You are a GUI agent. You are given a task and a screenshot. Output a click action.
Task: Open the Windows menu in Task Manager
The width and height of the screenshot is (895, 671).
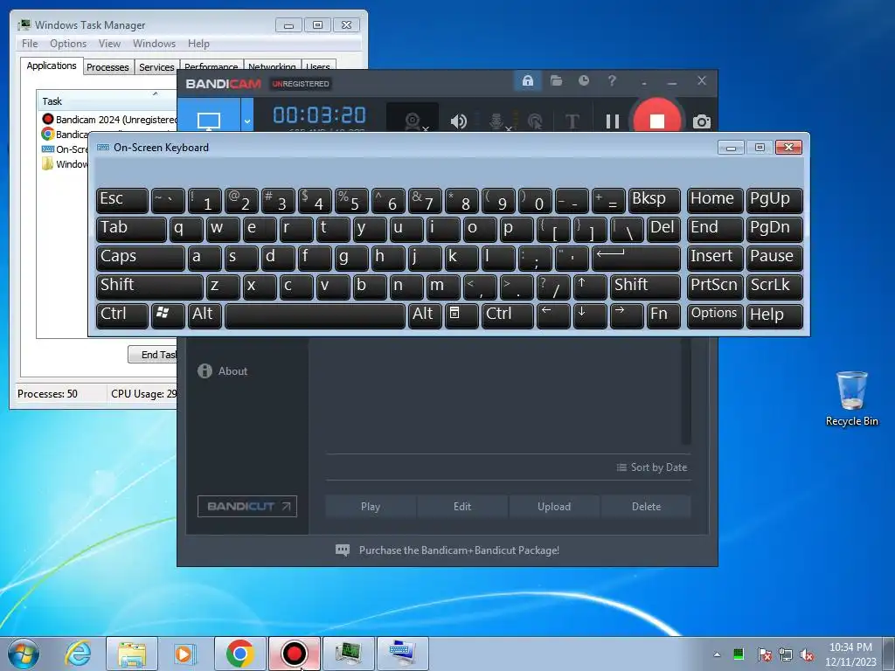[x=154, y=44]
